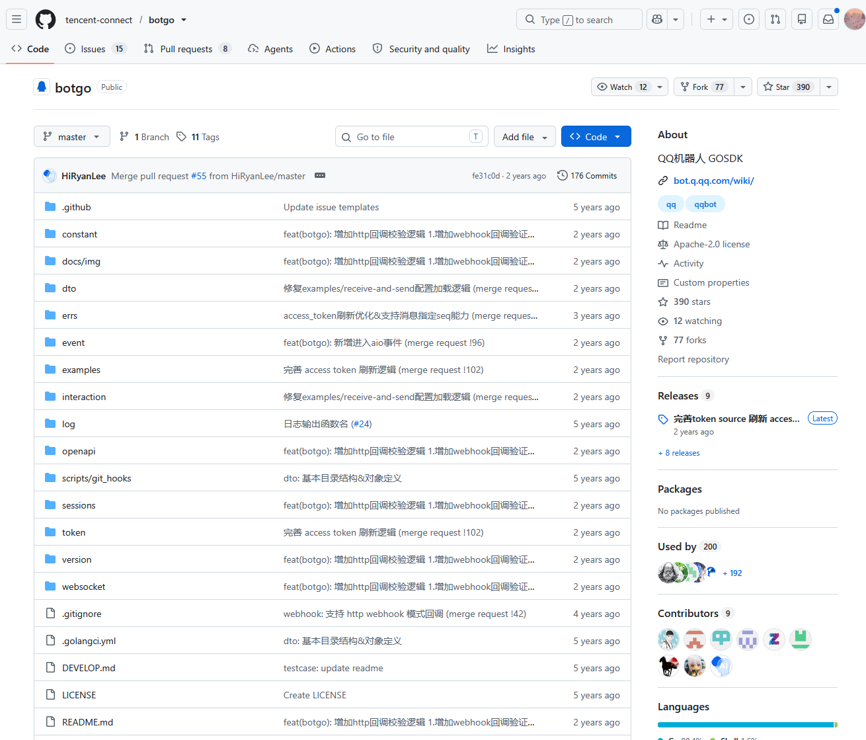Expand the Add file dropdown
The height and width of the screenshot is (740, 866).
[525, 137]
